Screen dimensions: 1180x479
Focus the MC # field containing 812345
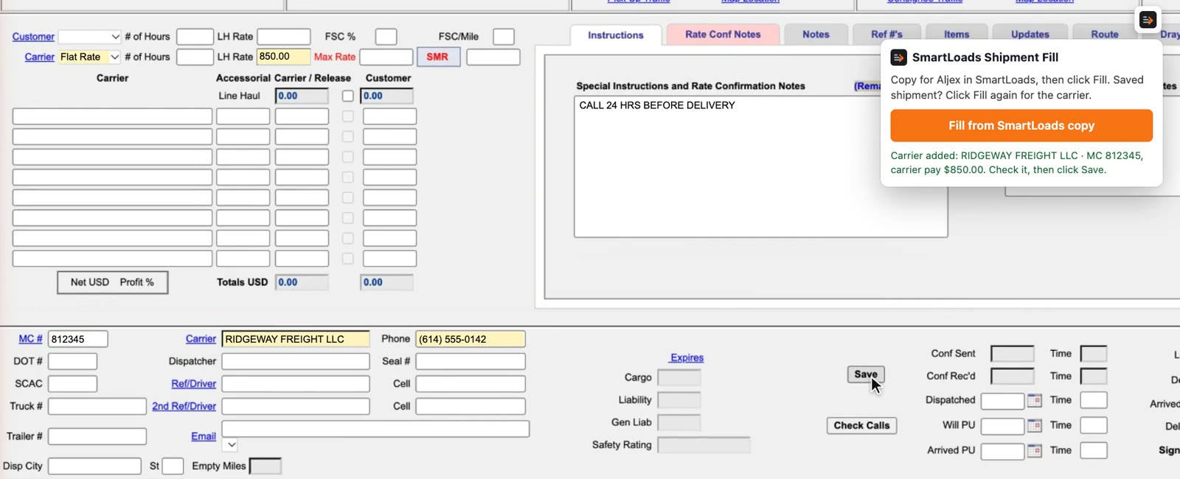coord(78,339)
